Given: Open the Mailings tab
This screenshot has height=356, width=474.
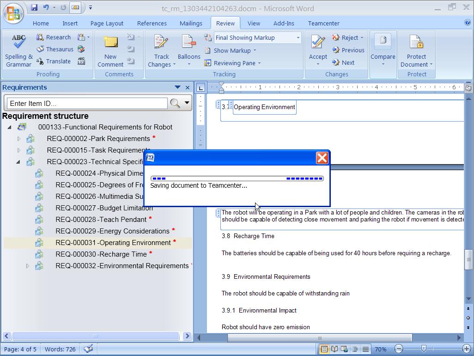Looking at the screenshot, I should [x=191, y=23].
